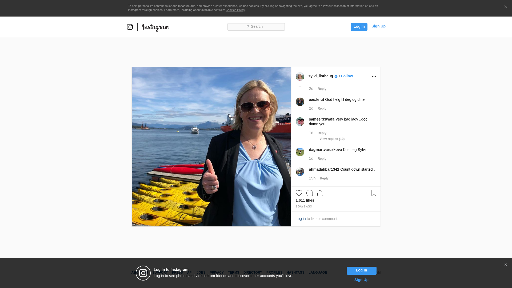Click into the Search field
The image size is (512, 288).
[x=256, y=27]
